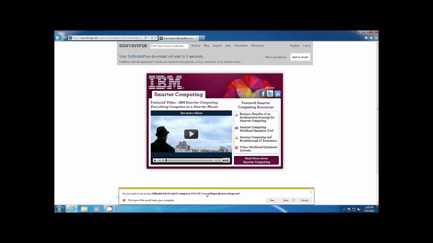Click the page vertical scrollbar

(377, 109)
